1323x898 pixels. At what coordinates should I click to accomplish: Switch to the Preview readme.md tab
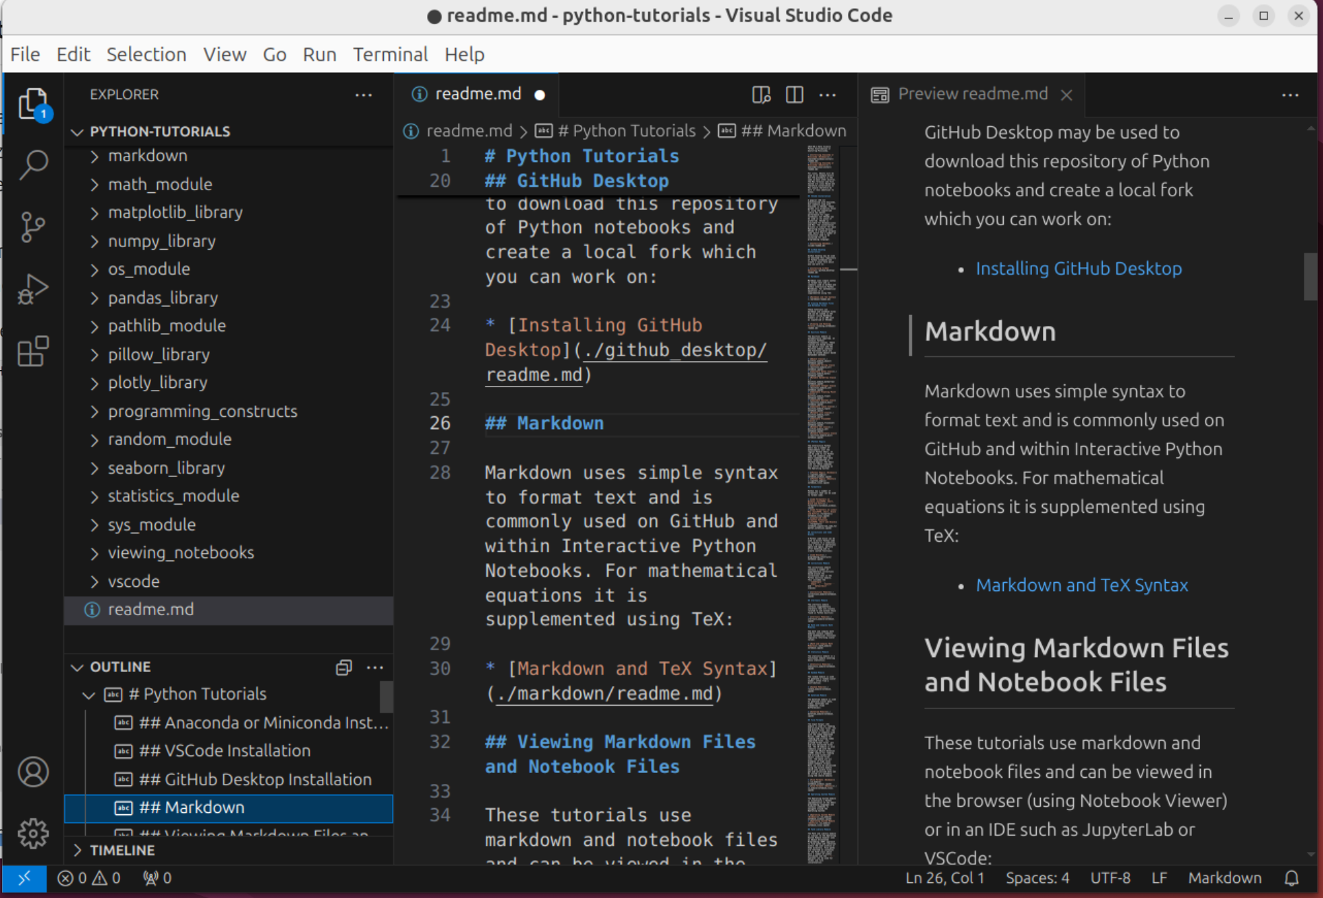[971, 94]
